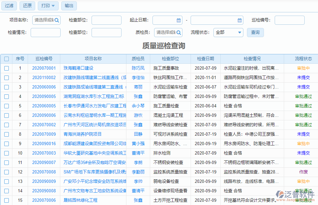This screenshot has height=205, width=318.
Task: Click the 打印 print button
Action: point(45,6)
